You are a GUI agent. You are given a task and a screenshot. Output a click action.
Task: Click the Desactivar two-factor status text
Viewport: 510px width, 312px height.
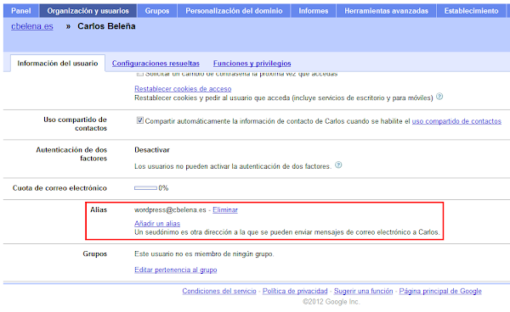[x=152, y=150]
